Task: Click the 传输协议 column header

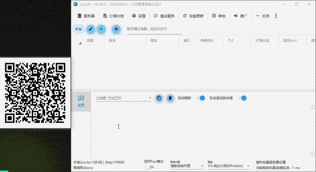Action: coord(209,40)
